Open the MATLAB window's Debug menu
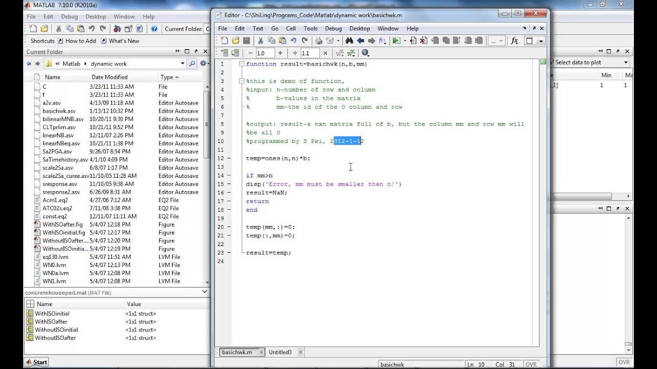The width and height of the screenshot is (657, 369). point(69,17)
